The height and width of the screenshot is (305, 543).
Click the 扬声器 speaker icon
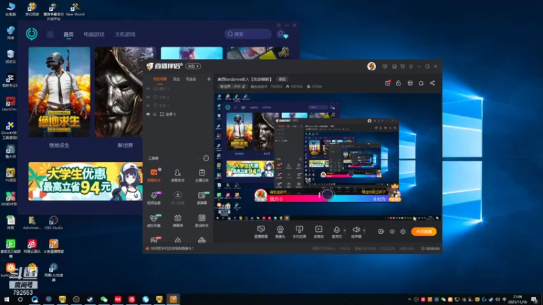pyautogui.click(x=356, y=230)
